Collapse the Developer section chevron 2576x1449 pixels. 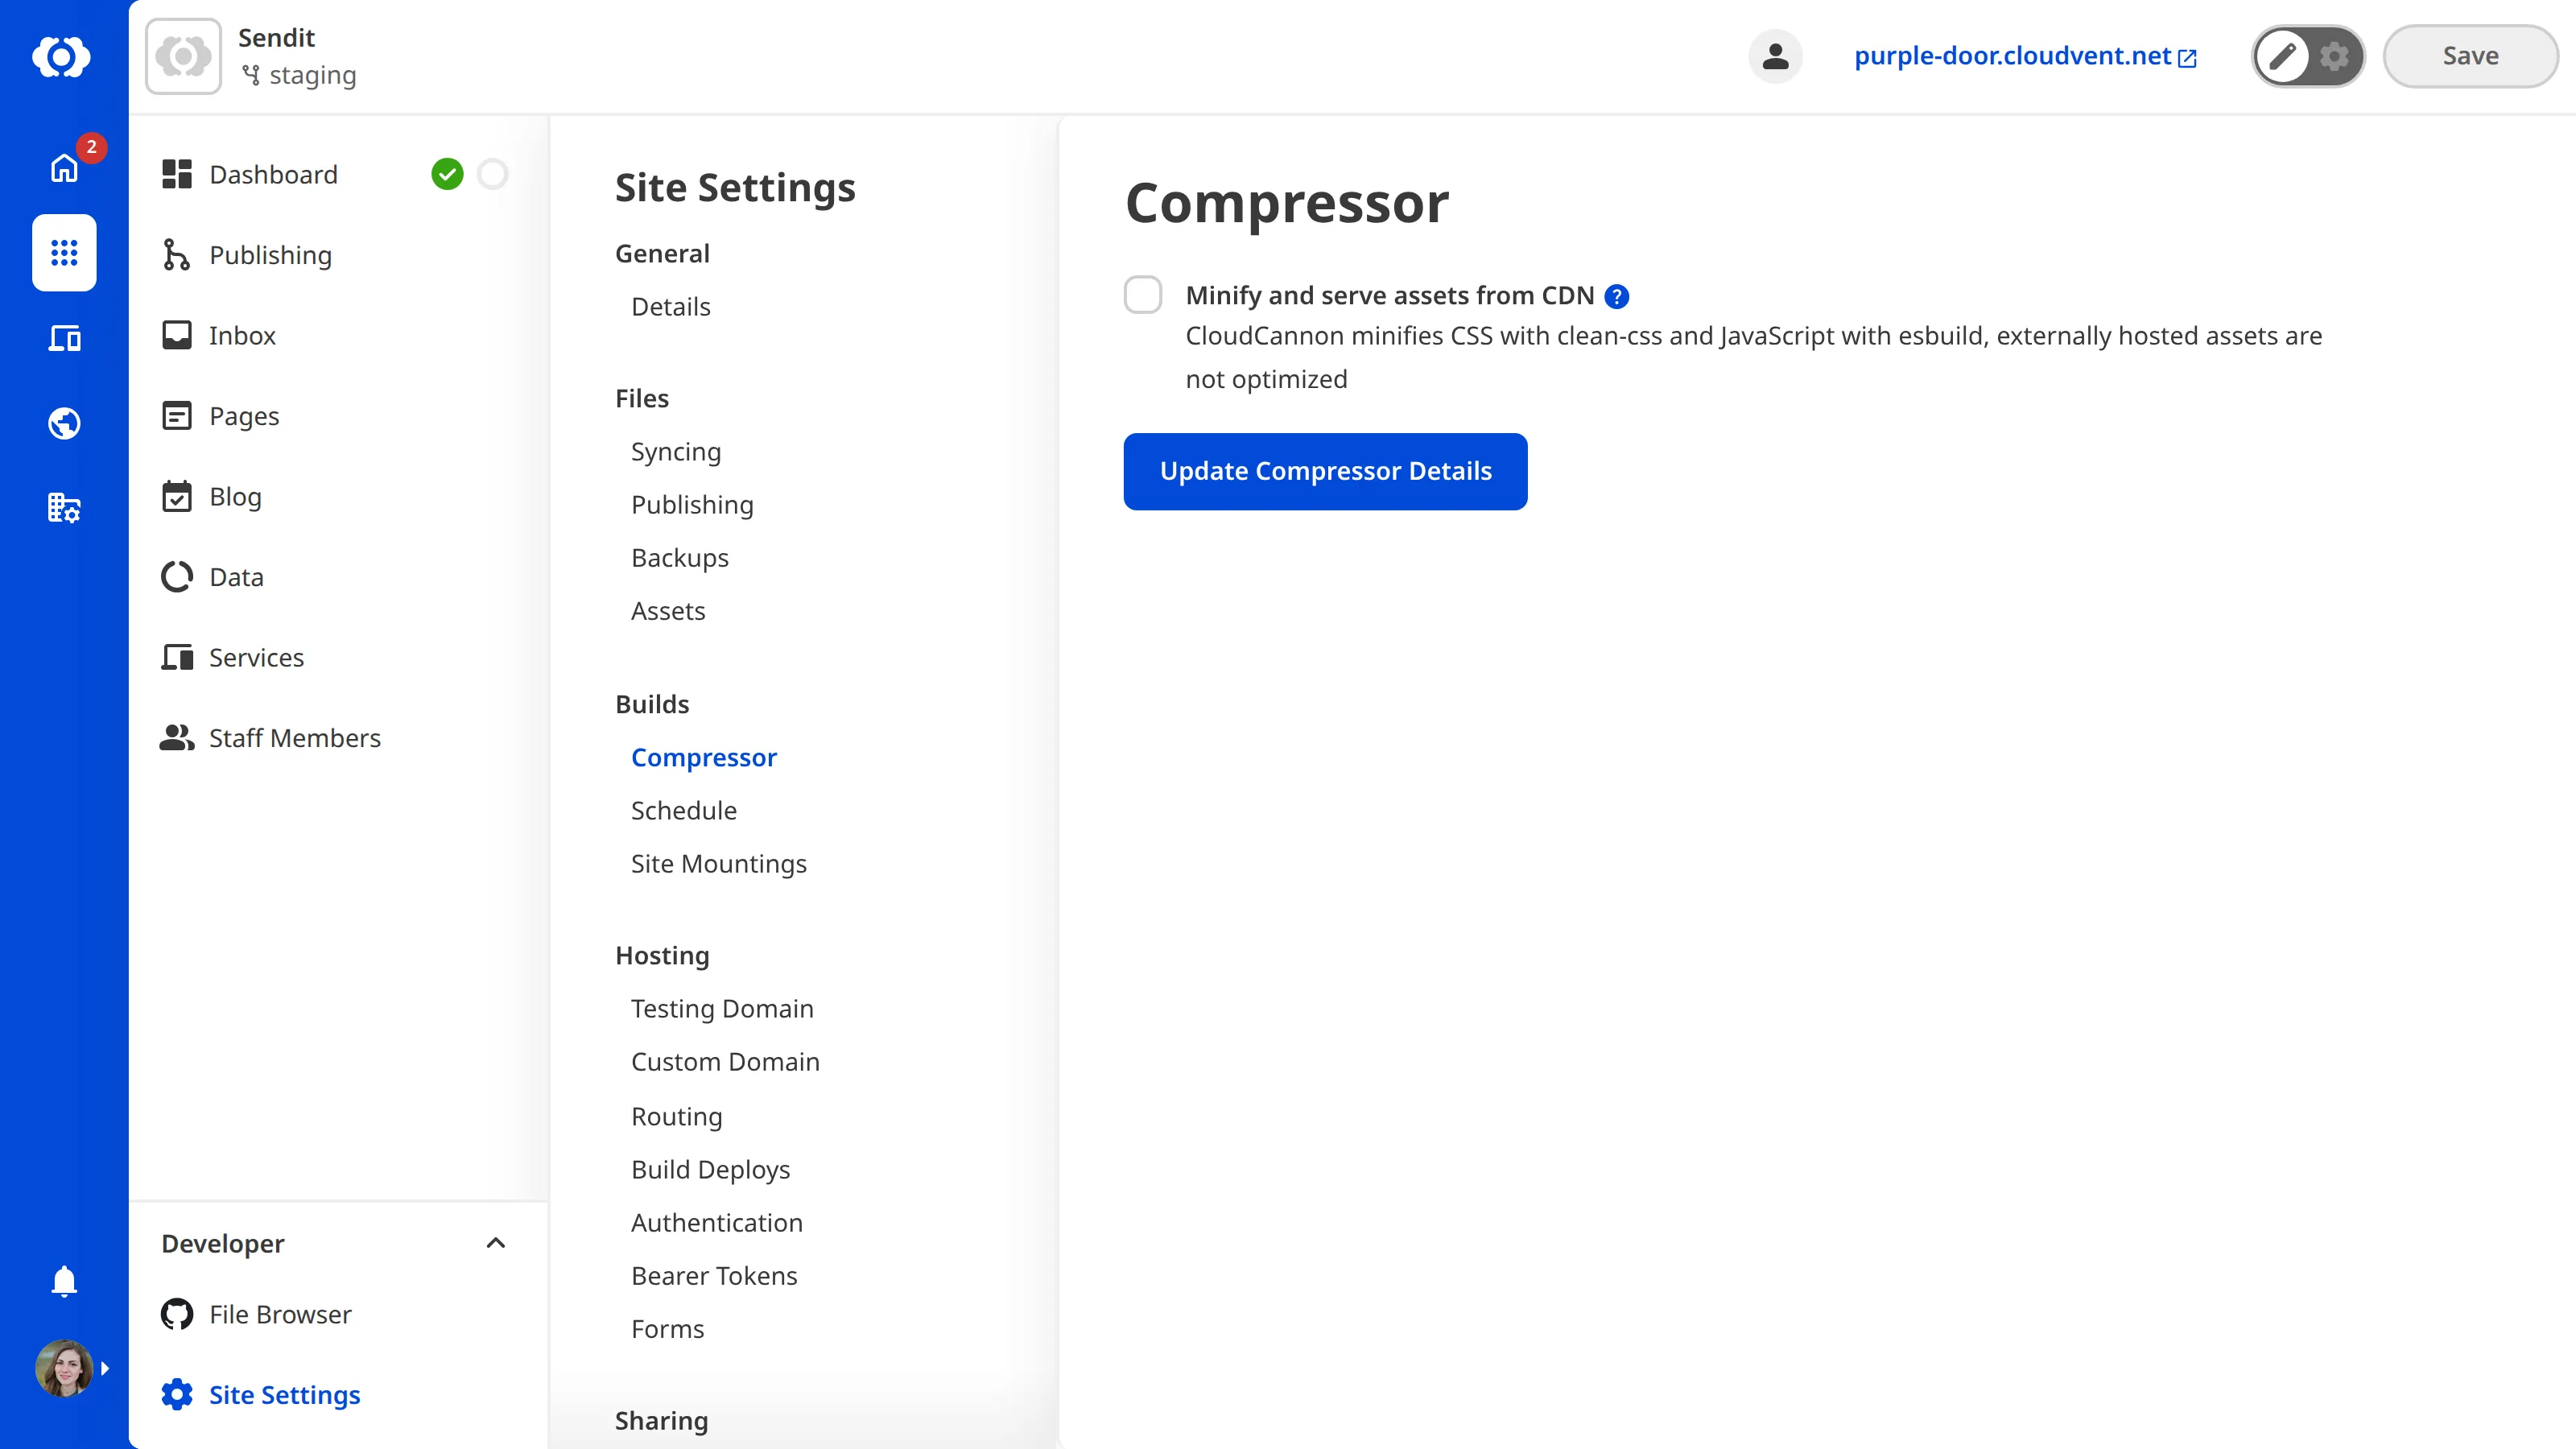point(495,1243)
